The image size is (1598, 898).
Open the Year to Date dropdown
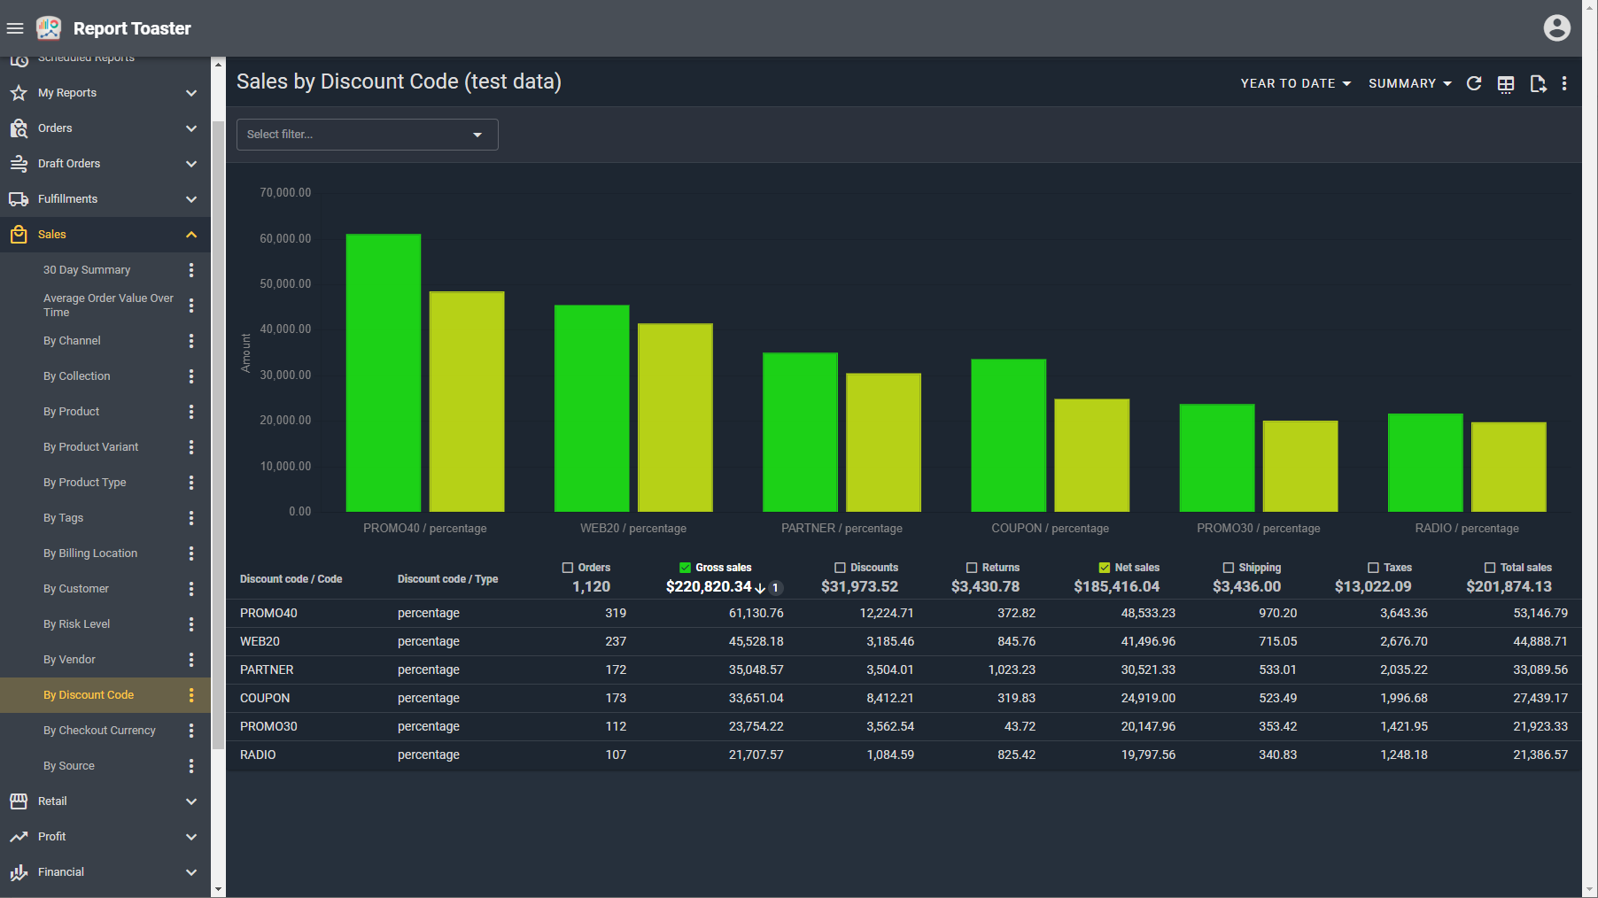click(x=1295, y=83)
